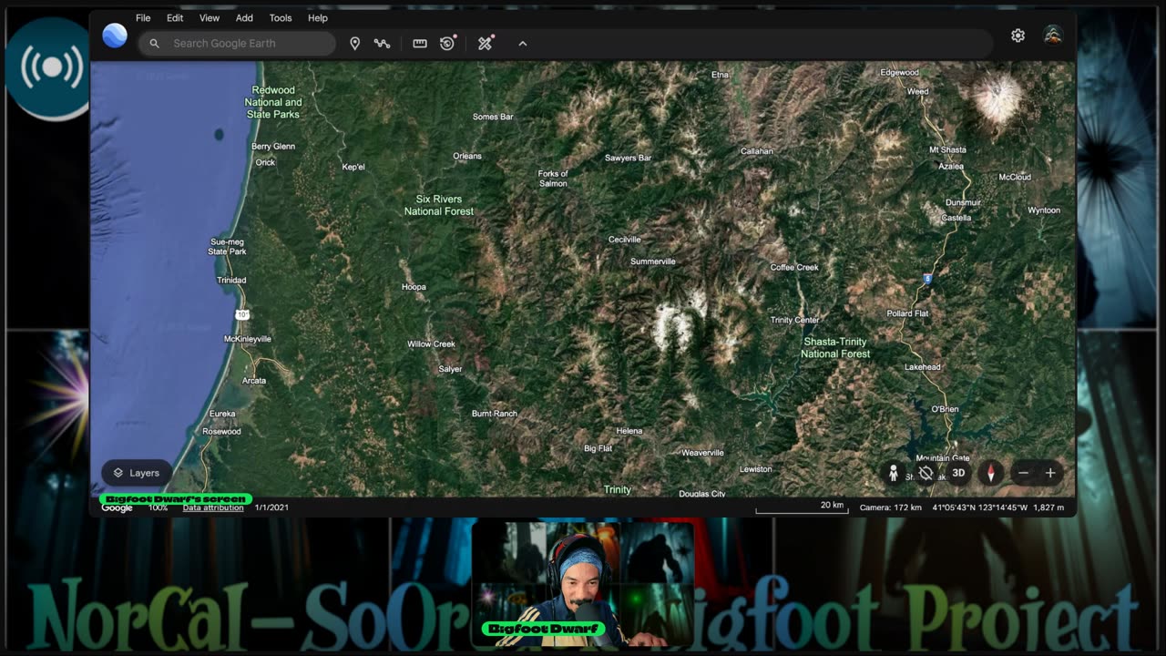
Task: Select the Add placemark pin tool
Action: 355,43
